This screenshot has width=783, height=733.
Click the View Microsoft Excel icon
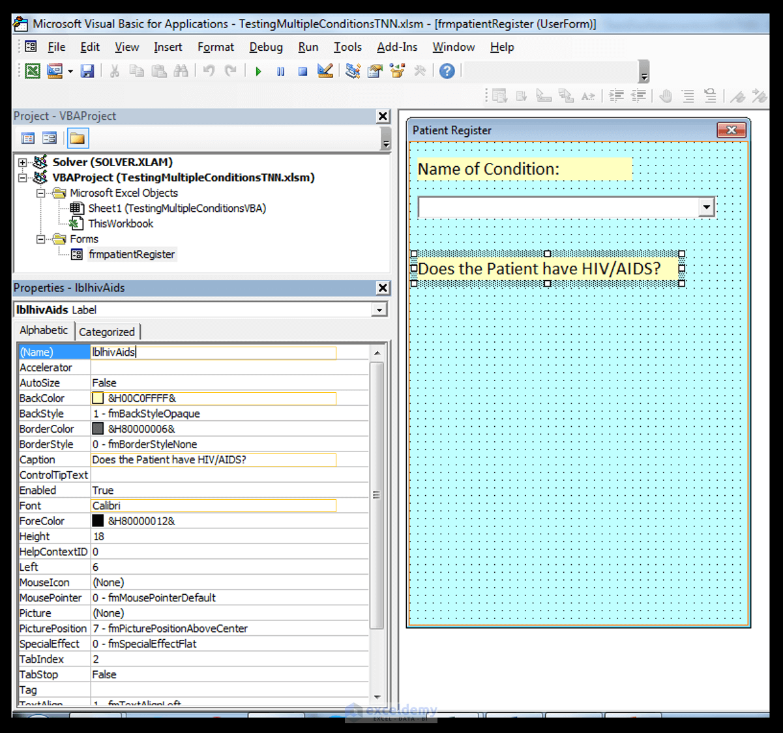(32, 71)
